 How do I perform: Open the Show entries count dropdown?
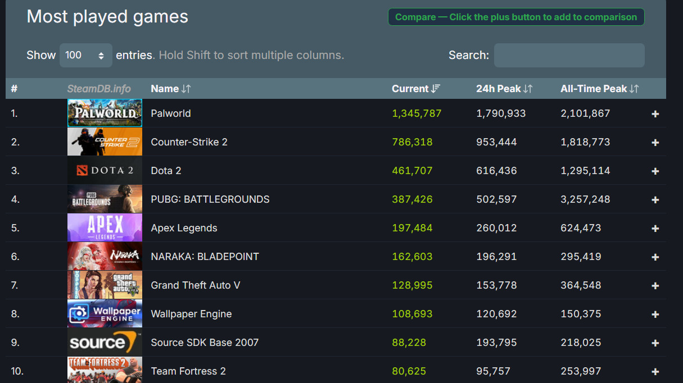[x=85, y=55]
